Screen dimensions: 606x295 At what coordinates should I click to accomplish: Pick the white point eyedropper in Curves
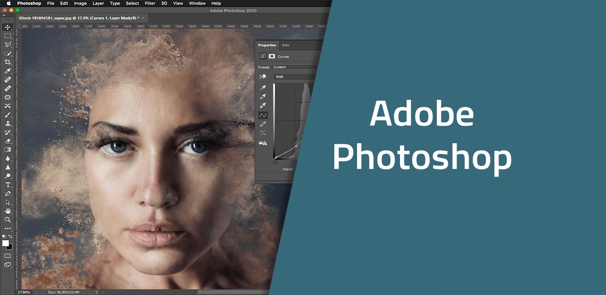[263, 105]
